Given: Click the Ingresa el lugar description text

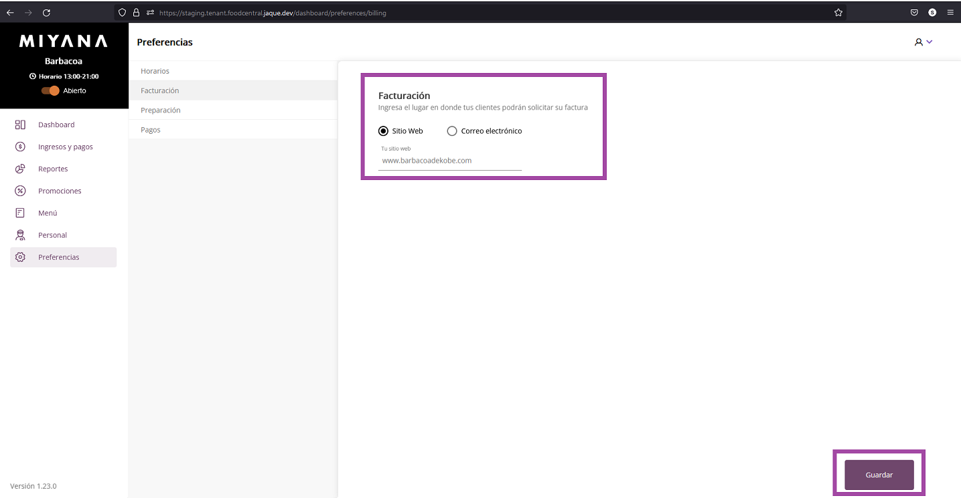Looking at the screenshot, I should 483,108.
